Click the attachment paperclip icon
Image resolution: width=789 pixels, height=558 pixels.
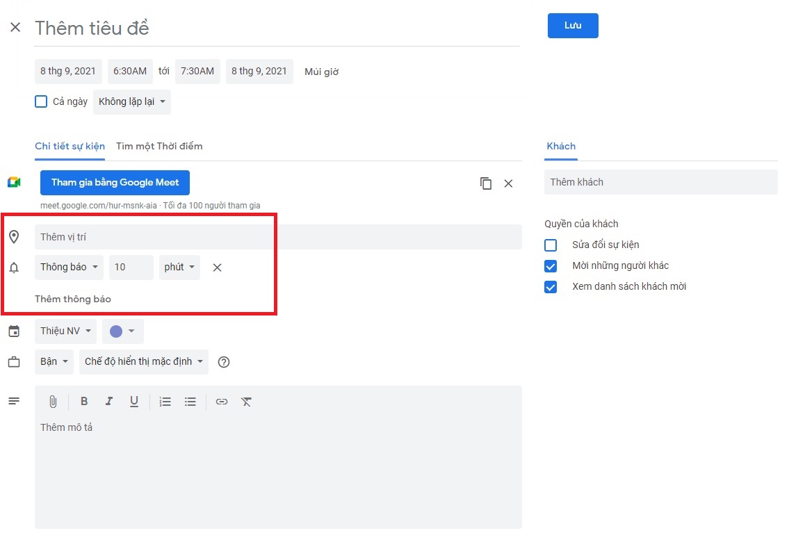point(53,402)
